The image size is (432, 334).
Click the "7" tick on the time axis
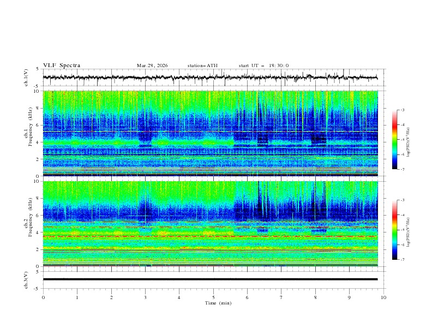[281, 297]
